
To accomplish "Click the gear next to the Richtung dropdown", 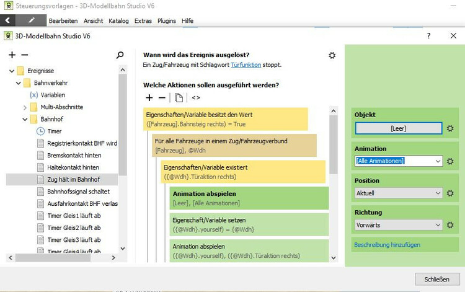I will tap(451, 225).
